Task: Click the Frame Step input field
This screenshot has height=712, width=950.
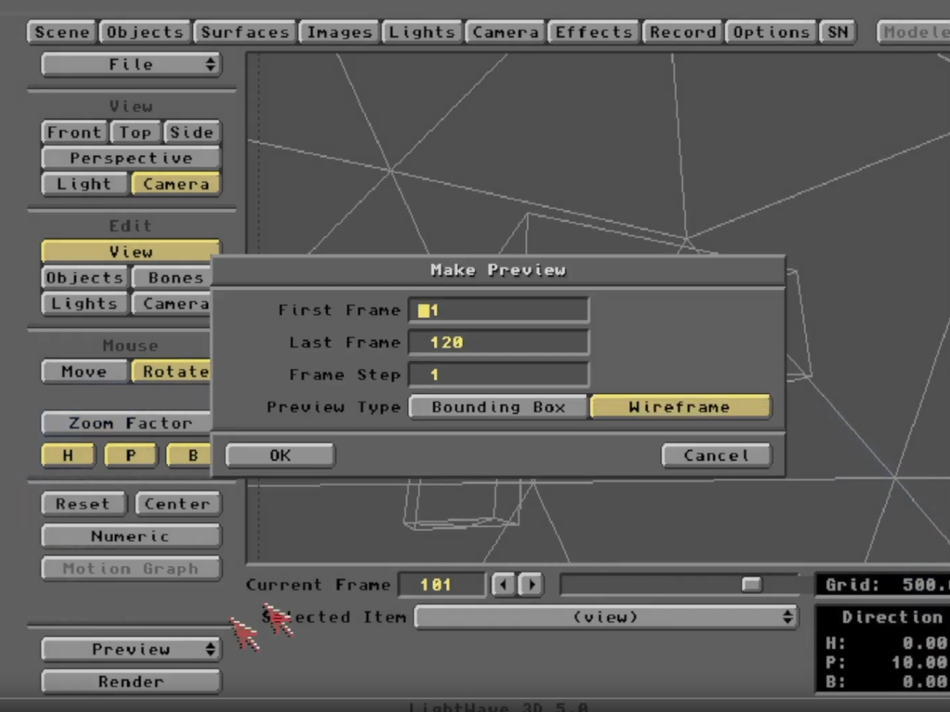Action: (x=499, y=375)
